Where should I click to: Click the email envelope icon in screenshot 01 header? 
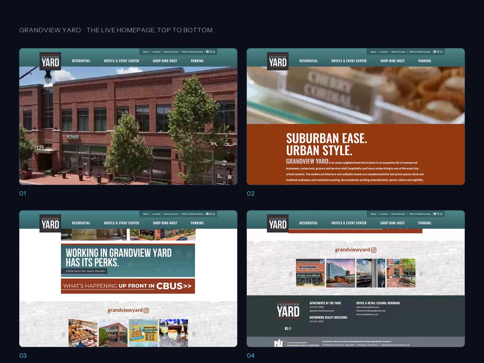tap(214, 52)
